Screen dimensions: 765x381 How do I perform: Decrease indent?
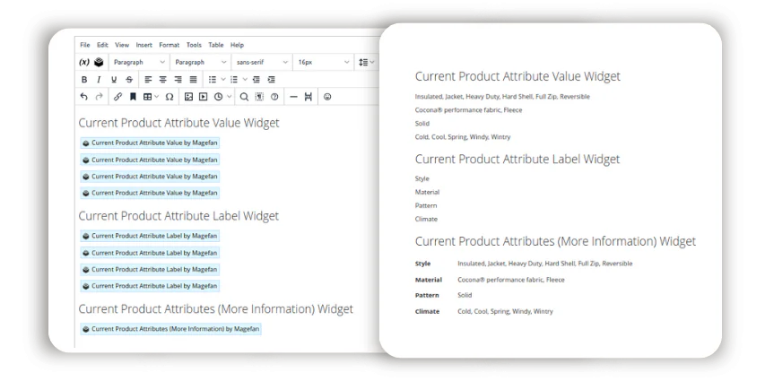256,80
